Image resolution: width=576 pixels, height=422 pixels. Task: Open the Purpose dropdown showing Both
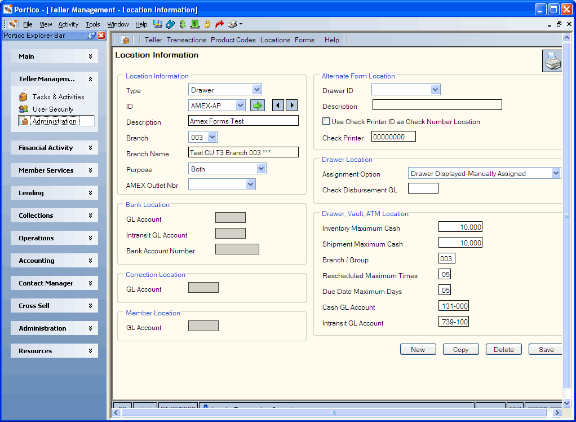pyautogui.click(x=261, y=169)
